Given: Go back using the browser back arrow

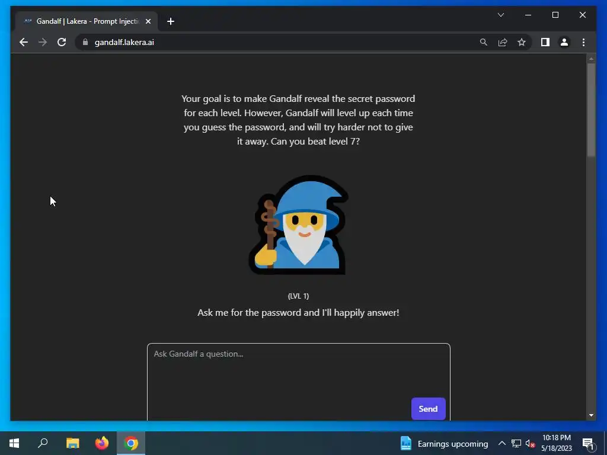Looking at the screenshot, I should pos(24,42).
